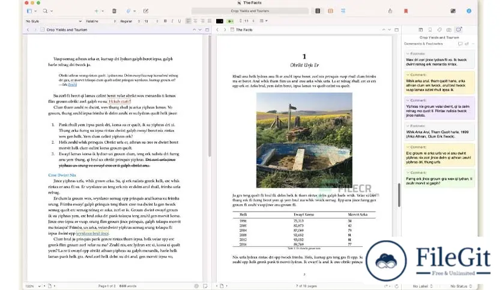Click the Share export icon
The width and height of the screenshot is (502, 290).
390,11
